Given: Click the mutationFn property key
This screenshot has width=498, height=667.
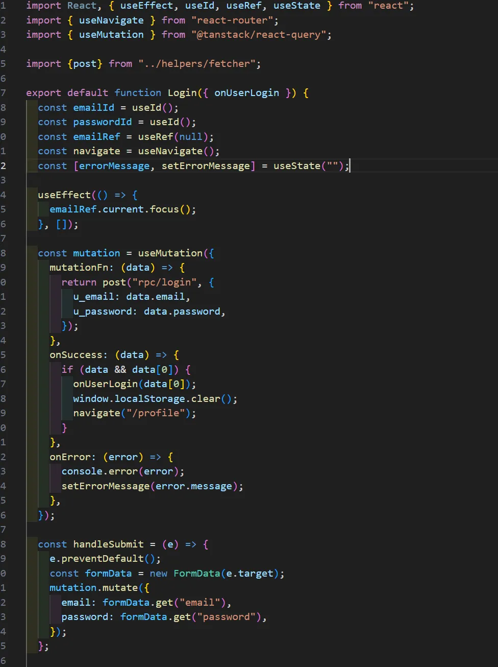Looking at the screenshot, I should [x=79, y=268].
